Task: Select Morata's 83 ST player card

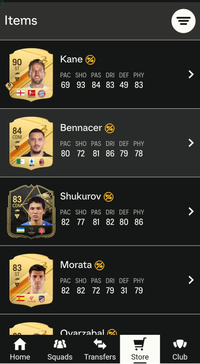Action: [x=31, y=280]
